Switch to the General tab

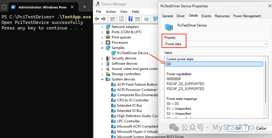coord(167,16)
